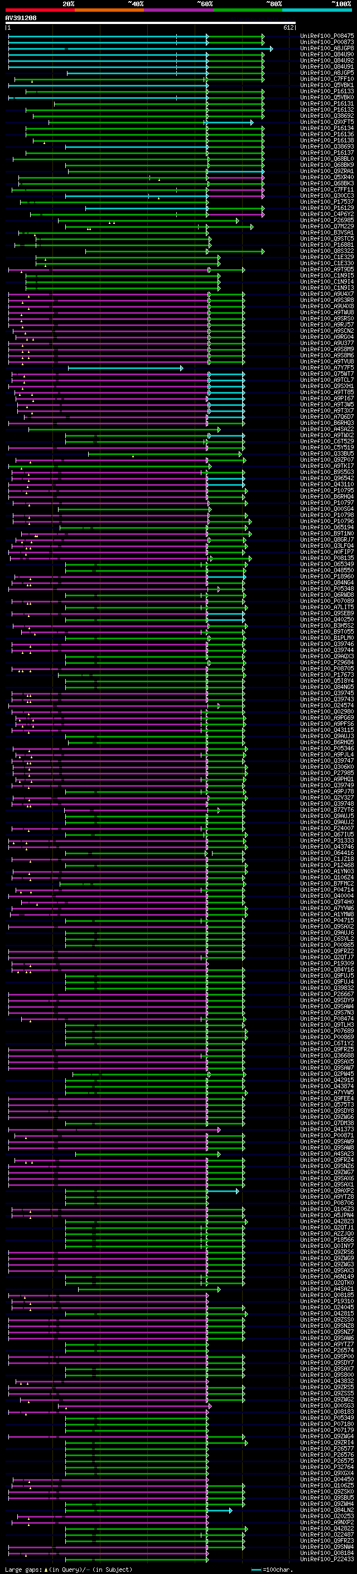Select hit UniRef100_Q9STC5
Image resolution: width=357 pixels, height=1574 pixels.
(327, 239)
